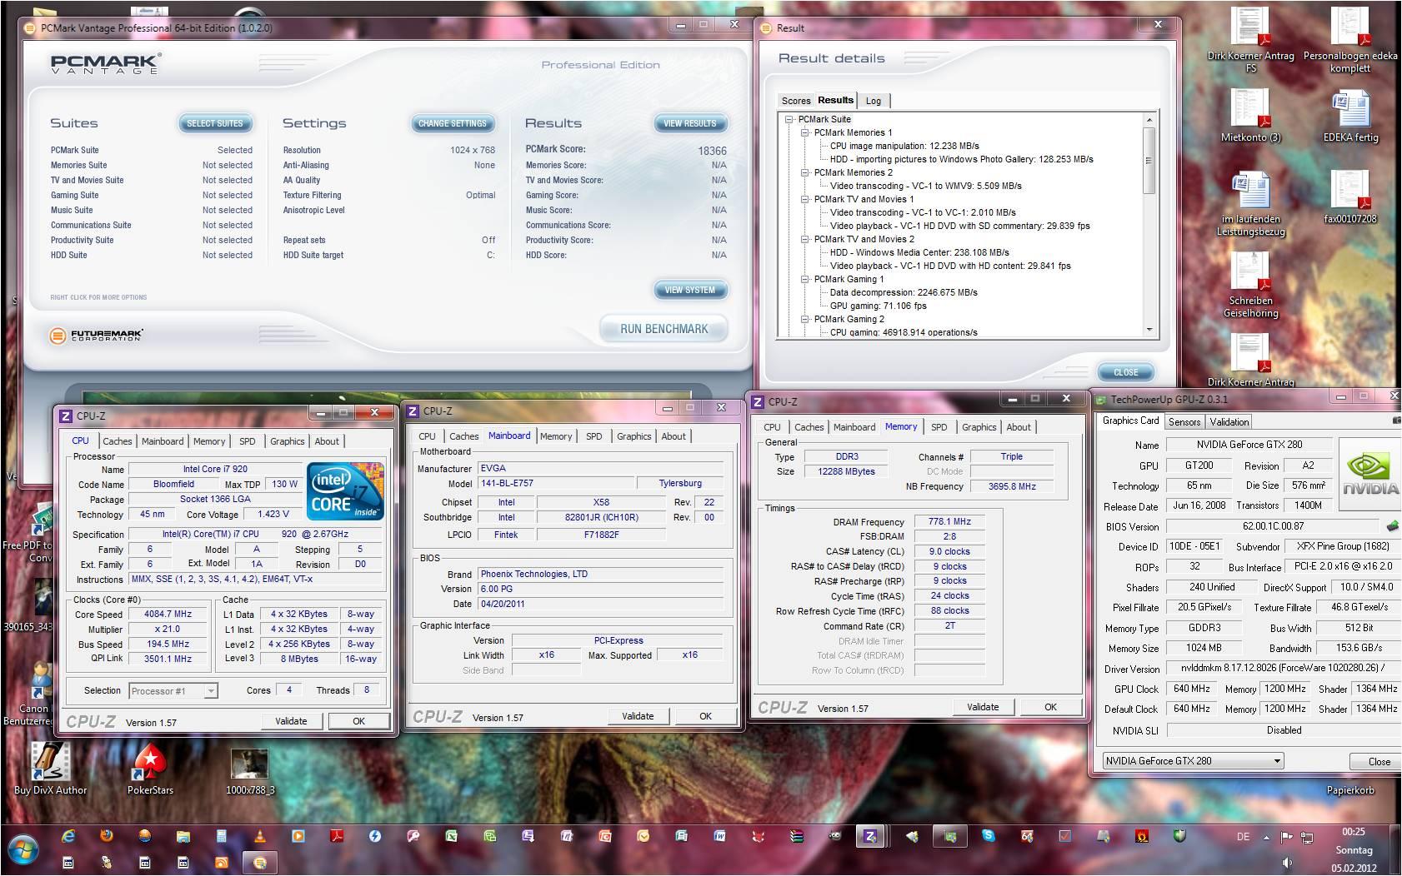Open the 1000x788_3 image thumbnail on desktop
Viewport: 1402px width, 876px height.
(249, 770)
